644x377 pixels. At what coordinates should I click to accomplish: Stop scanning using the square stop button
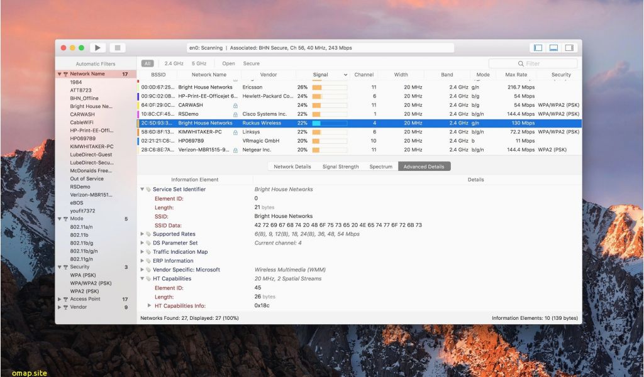118,48
